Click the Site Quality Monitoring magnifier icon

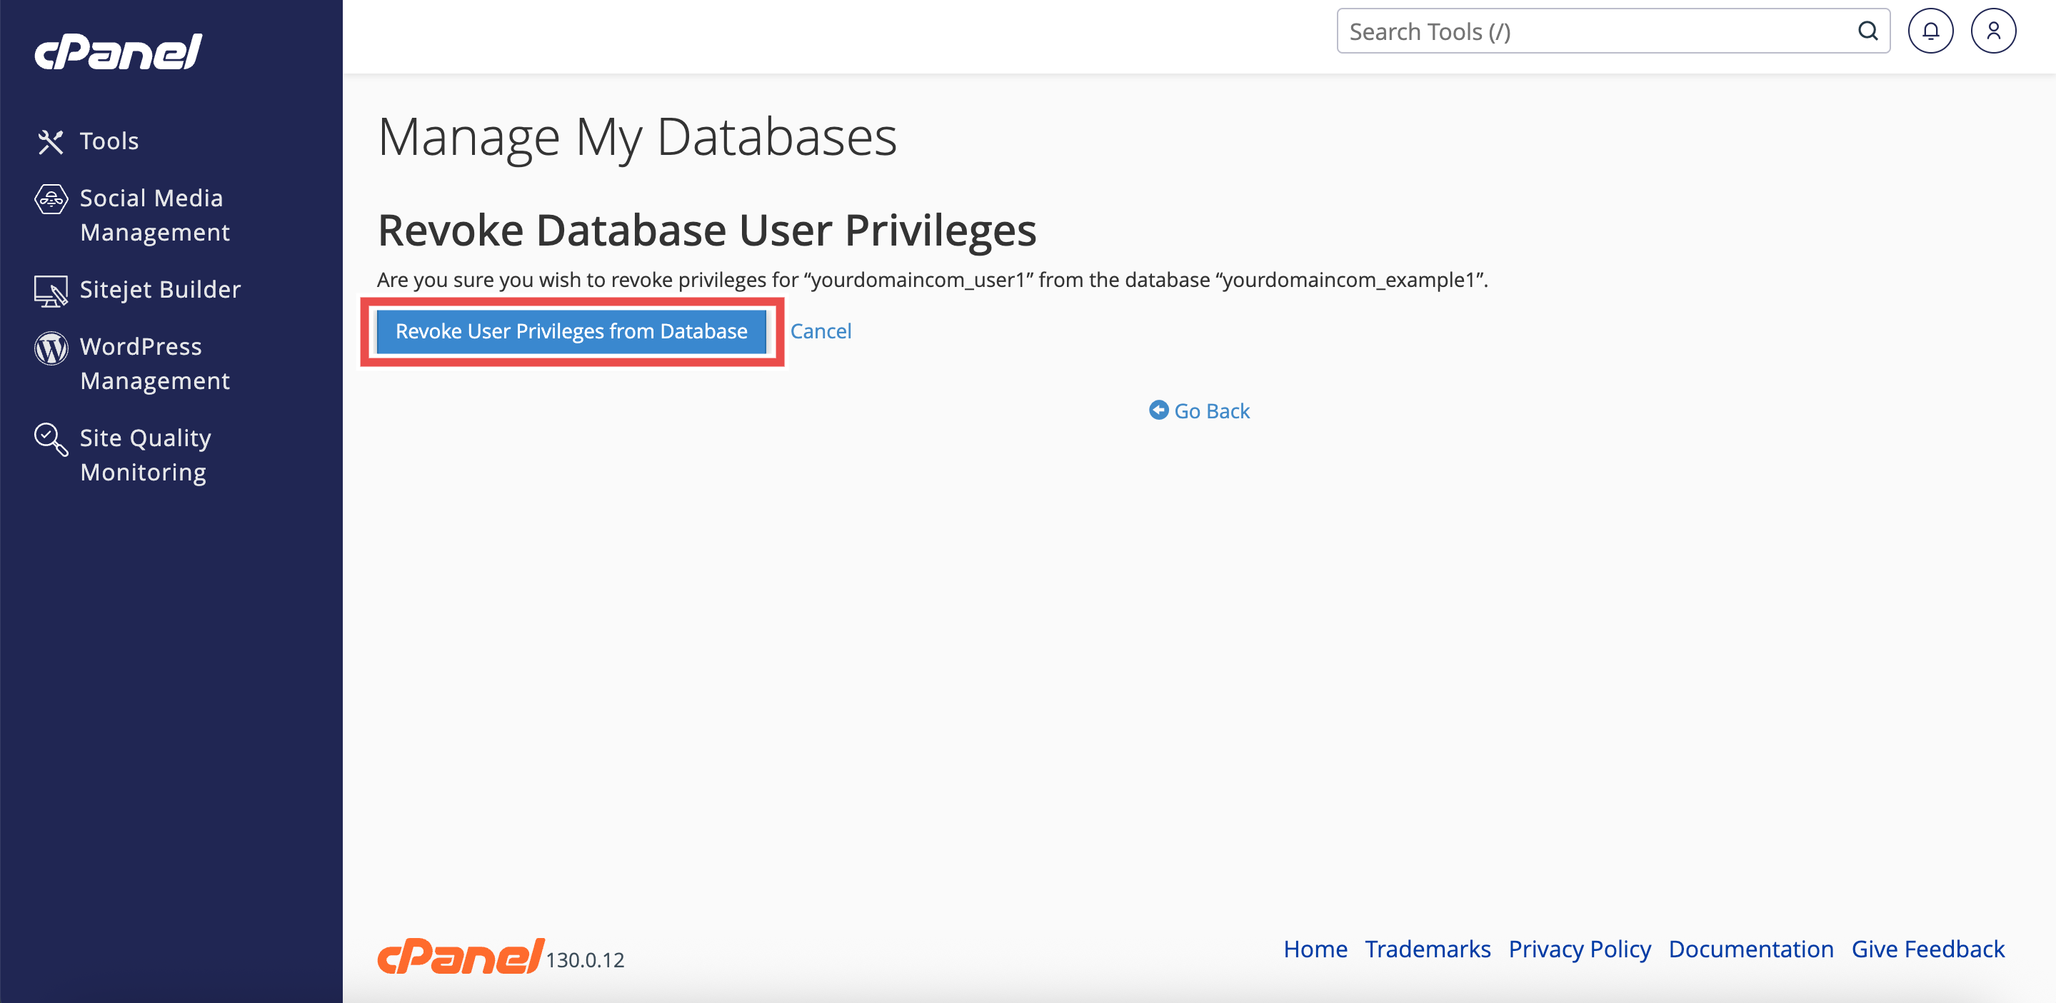click(50, 439)
